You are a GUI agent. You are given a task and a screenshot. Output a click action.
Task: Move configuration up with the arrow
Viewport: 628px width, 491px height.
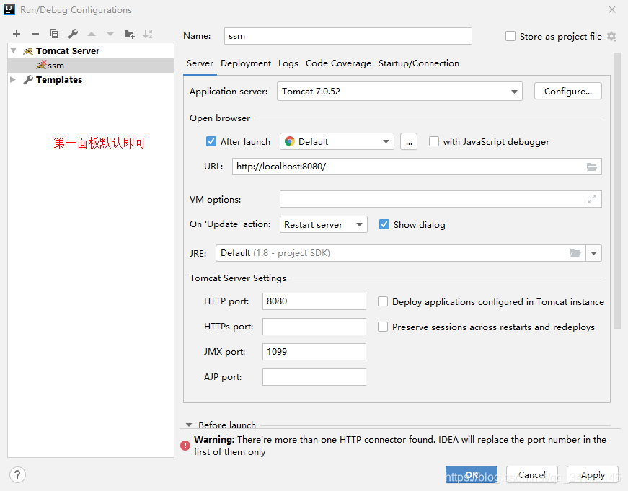point(92,34)
